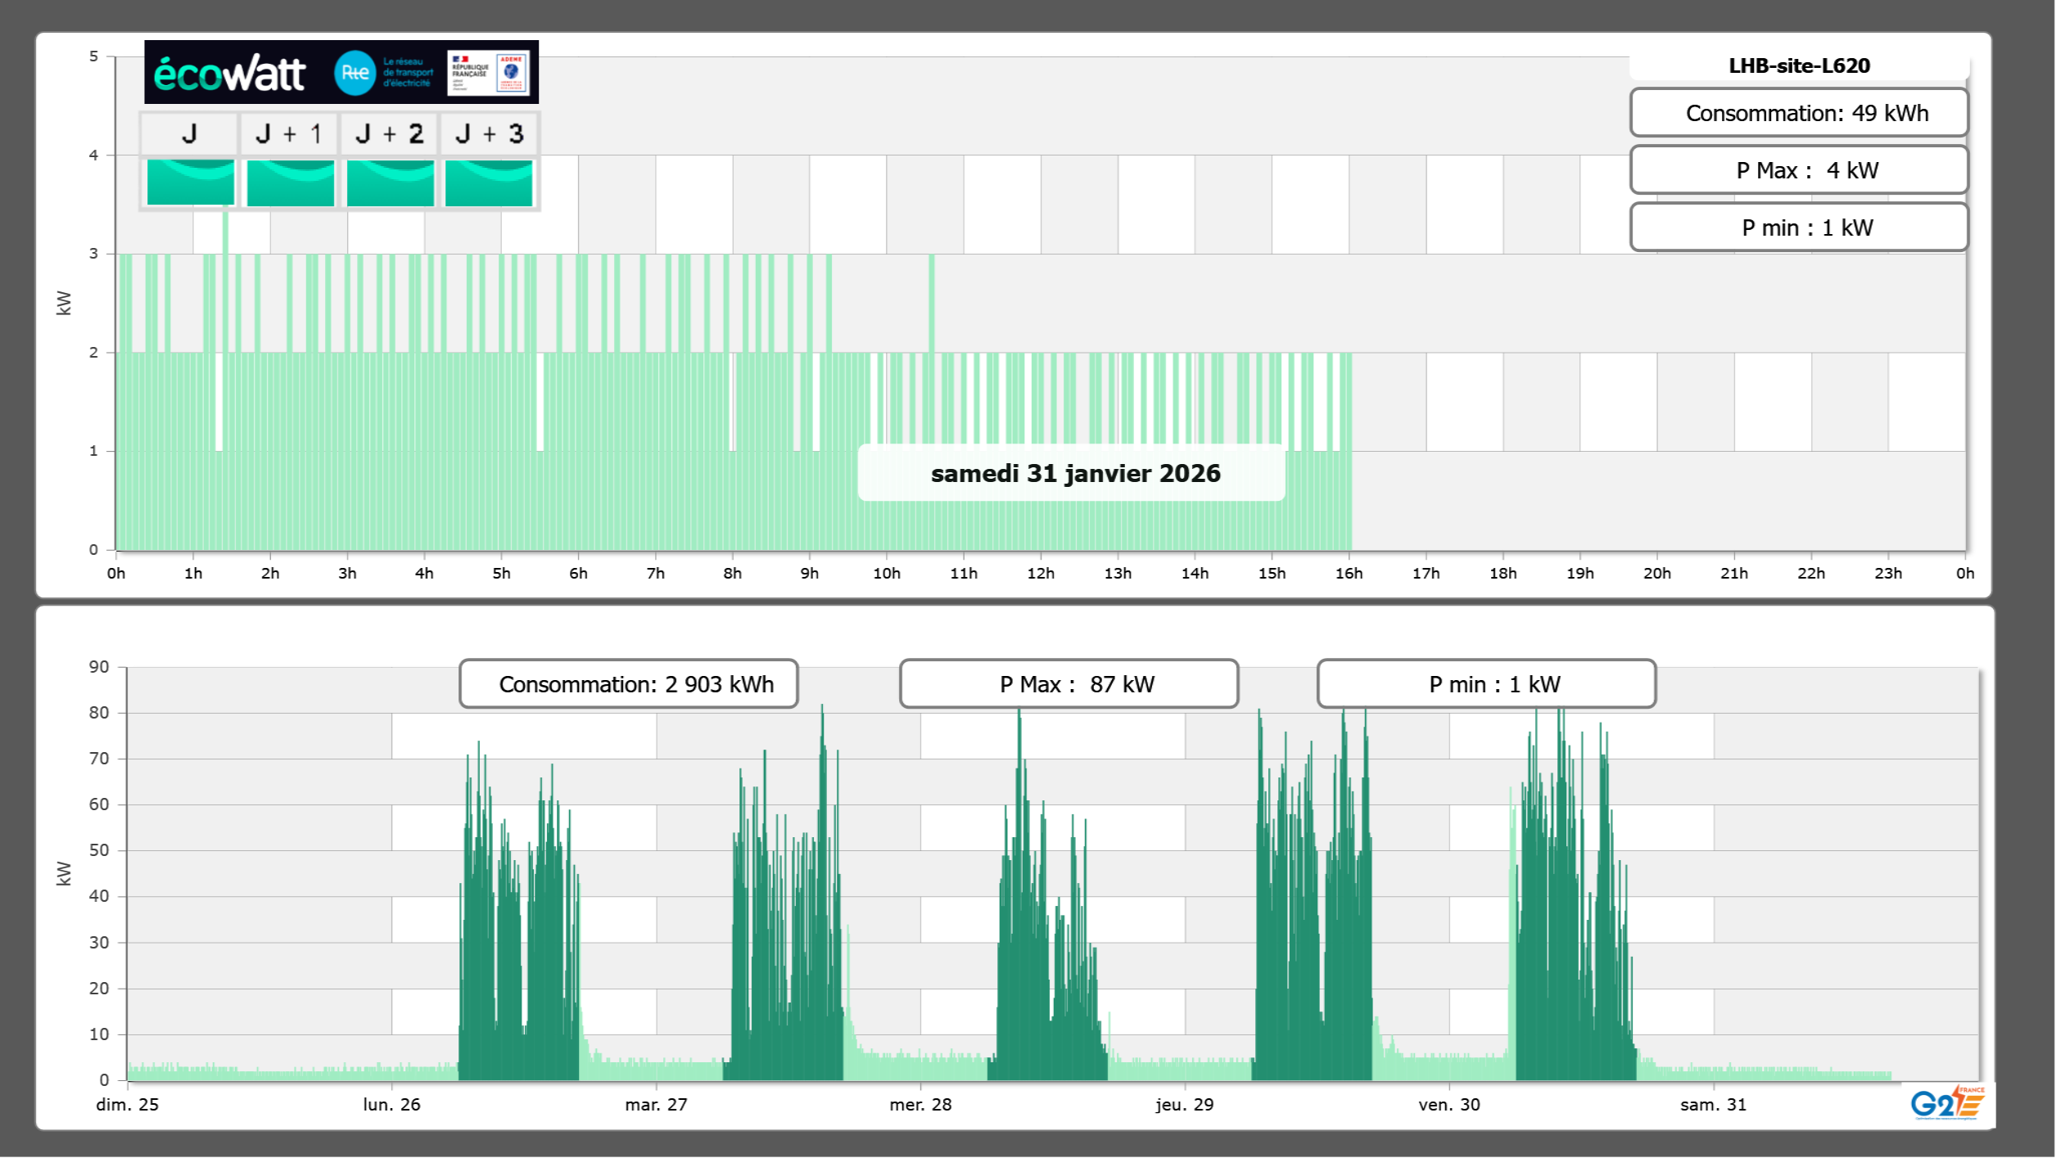
Task: Click the ven. 30 marker on weekly axis
Action: (x=1448, y=1104)
